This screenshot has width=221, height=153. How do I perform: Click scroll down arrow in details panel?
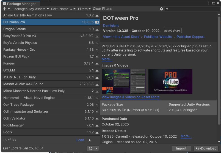point(219,142)
